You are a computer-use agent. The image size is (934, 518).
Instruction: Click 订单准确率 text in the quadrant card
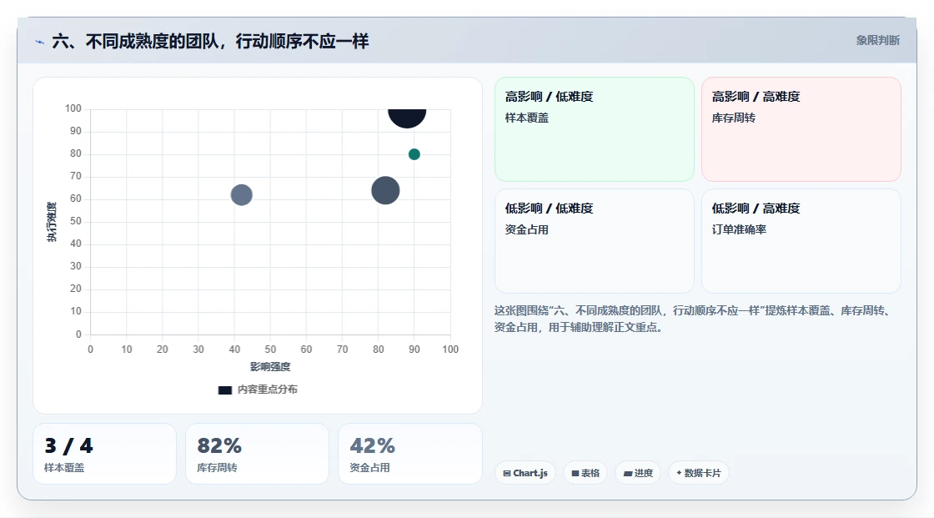click(739, 229)
